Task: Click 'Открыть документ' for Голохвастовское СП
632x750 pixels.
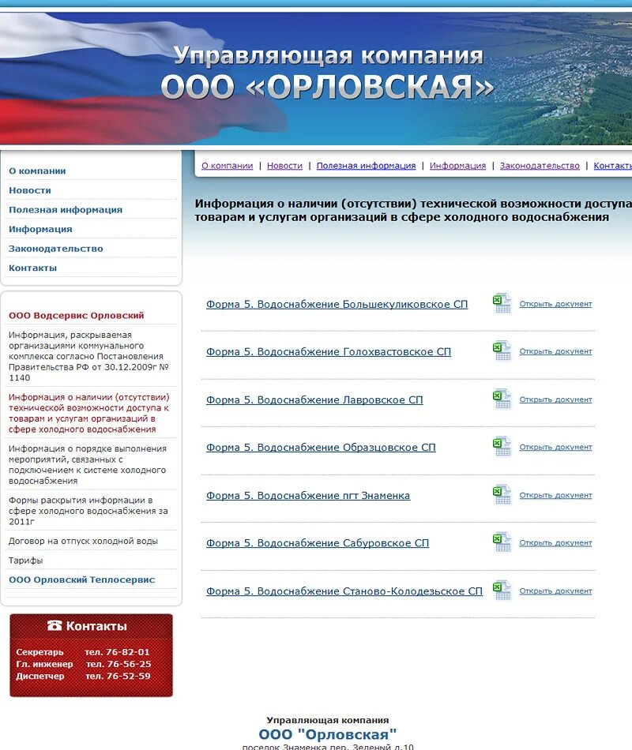Action: tap(556, 351)
